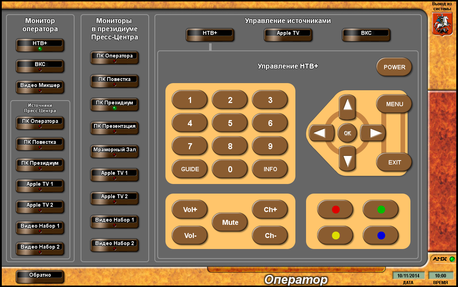Click the right arrow navigation button
This screenshot has height=287, width=458.
[373, 133]
